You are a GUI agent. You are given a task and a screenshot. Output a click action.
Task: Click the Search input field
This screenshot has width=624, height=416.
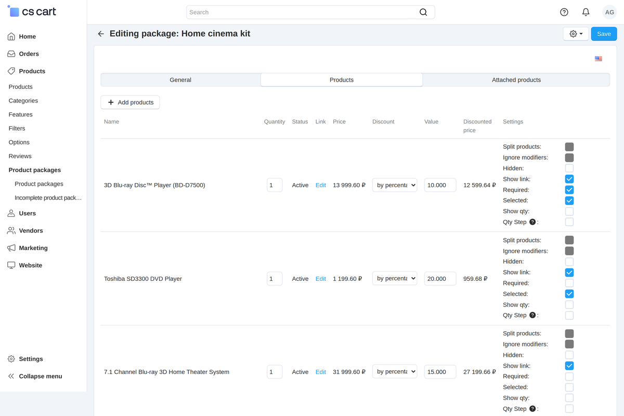pos(310,12)
